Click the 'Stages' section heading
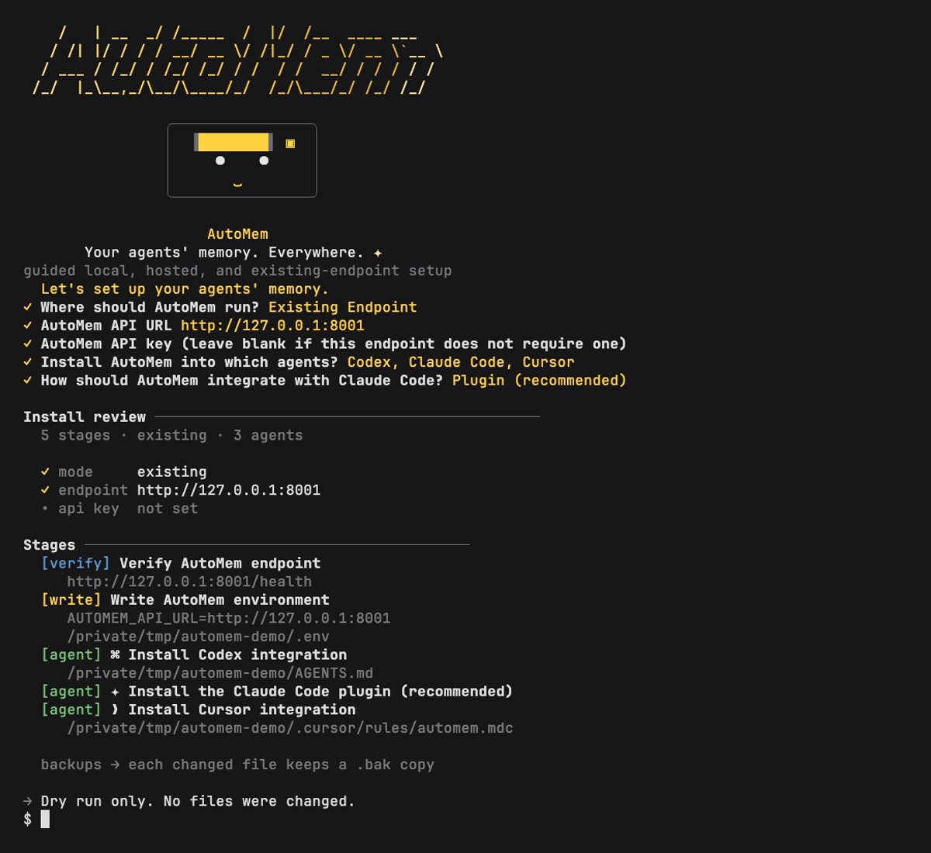The width and height of the screenshot is (931, 853). (50, 545)
